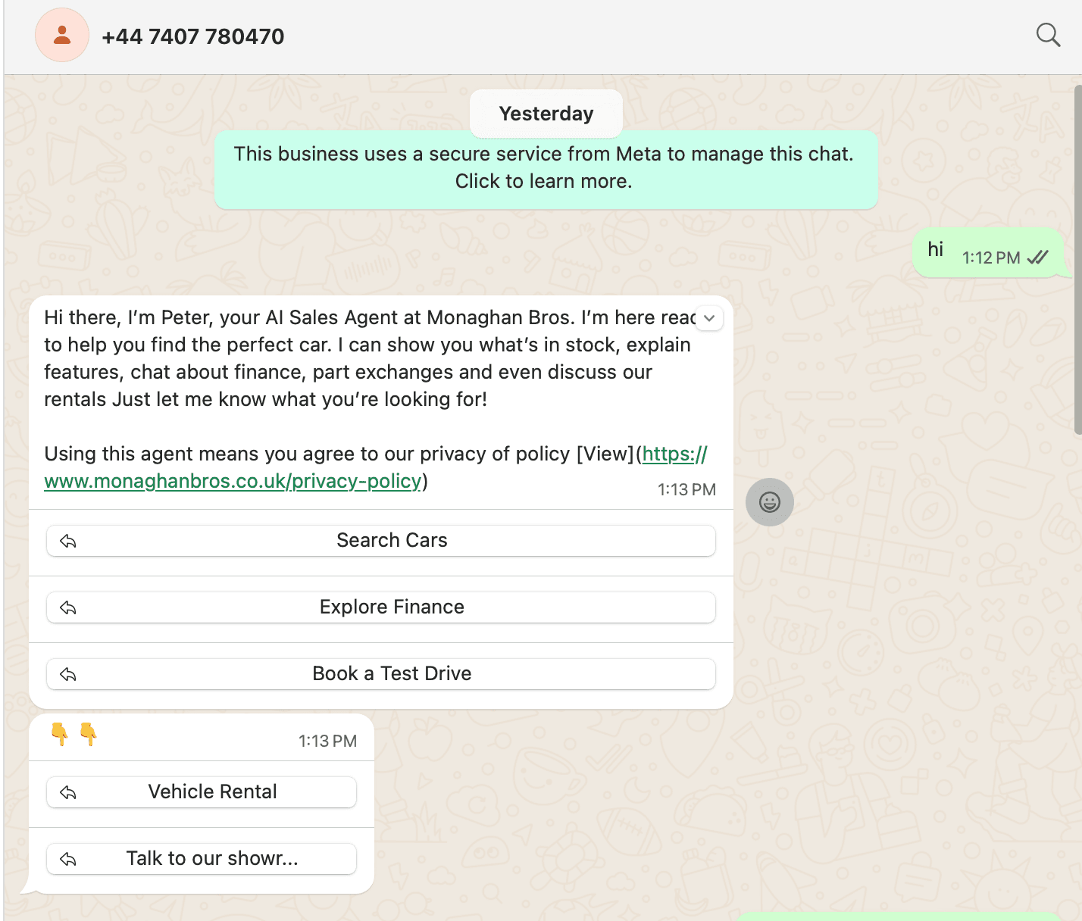
Task: Click the emoji reaction button
Action: coord(769,502)
